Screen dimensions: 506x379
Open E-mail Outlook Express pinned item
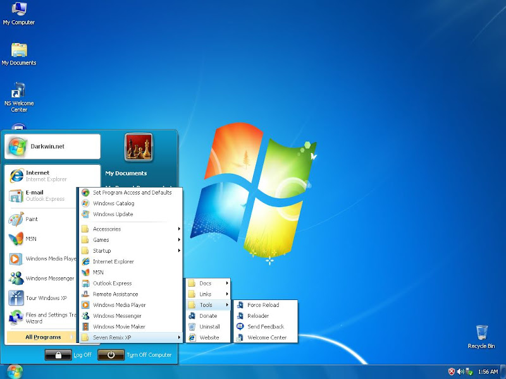pyautogui.click(x=41, y=195)
